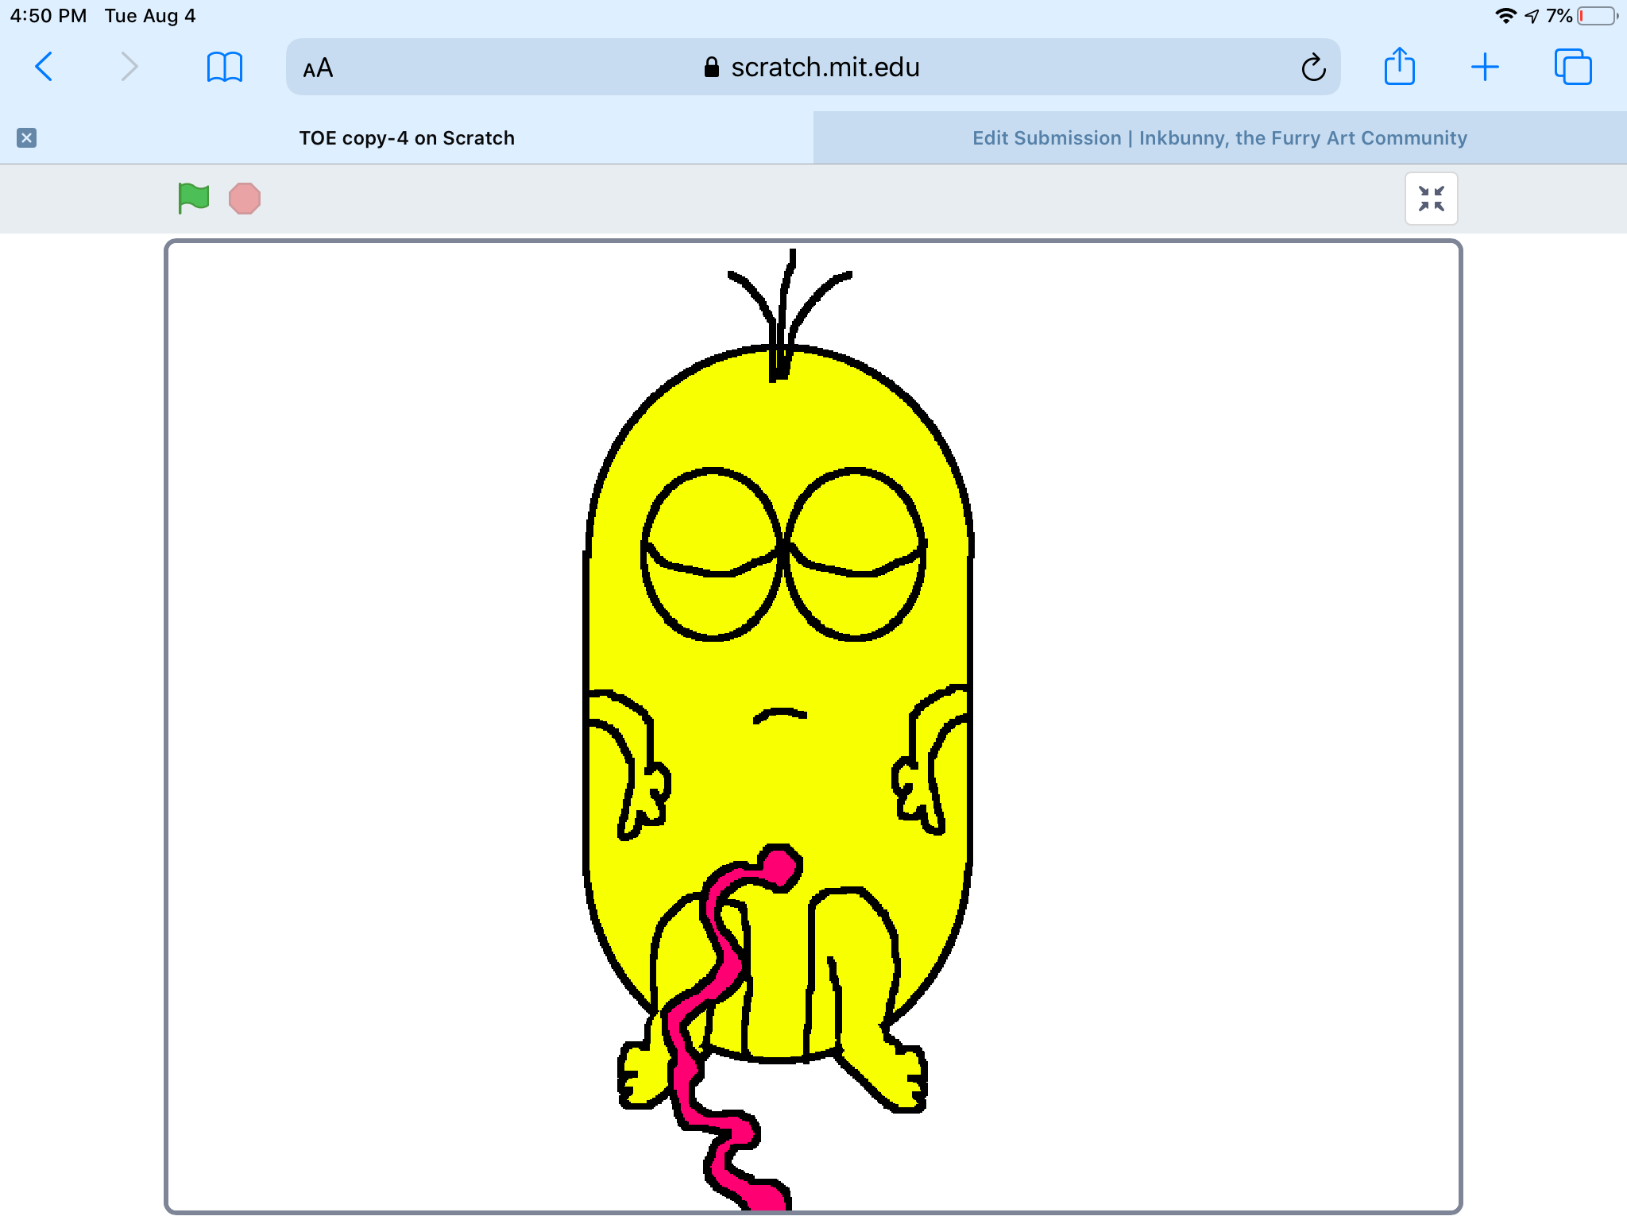This screenshot has width=1627, height=1220.
Task: Select the TOE copy-4 on Scratch tab
Action: click(407, 138)
